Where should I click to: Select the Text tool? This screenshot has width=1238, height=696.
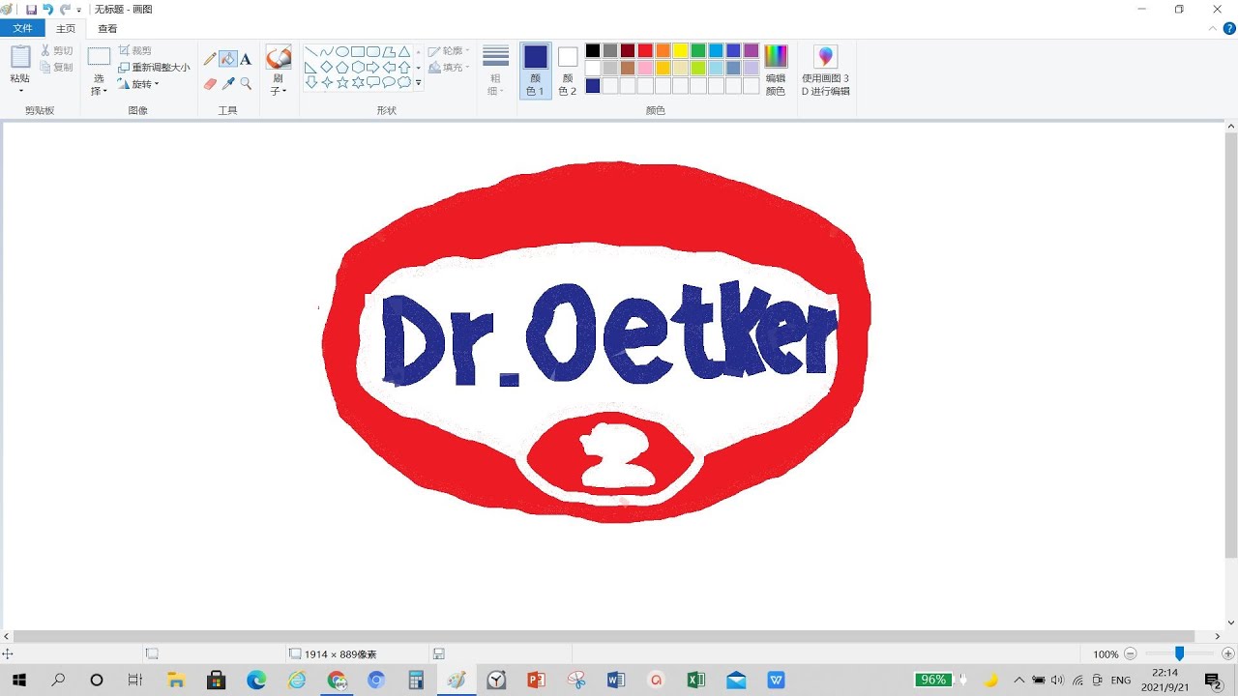pyautogui.click(x=246, y=59)
